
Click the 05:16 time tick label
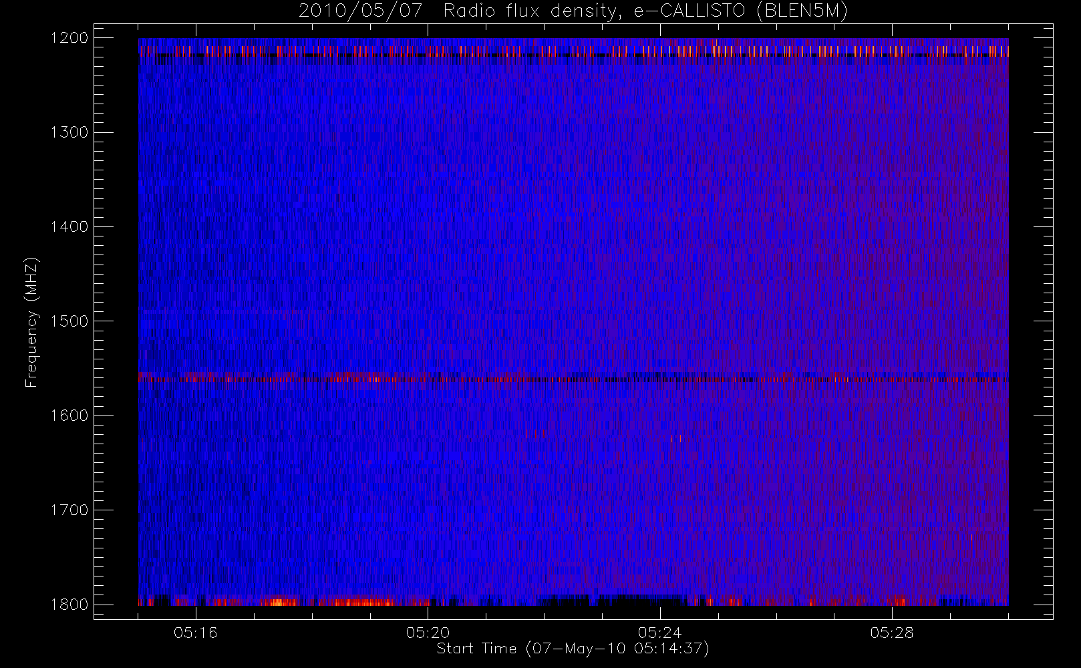coord(196,633)
